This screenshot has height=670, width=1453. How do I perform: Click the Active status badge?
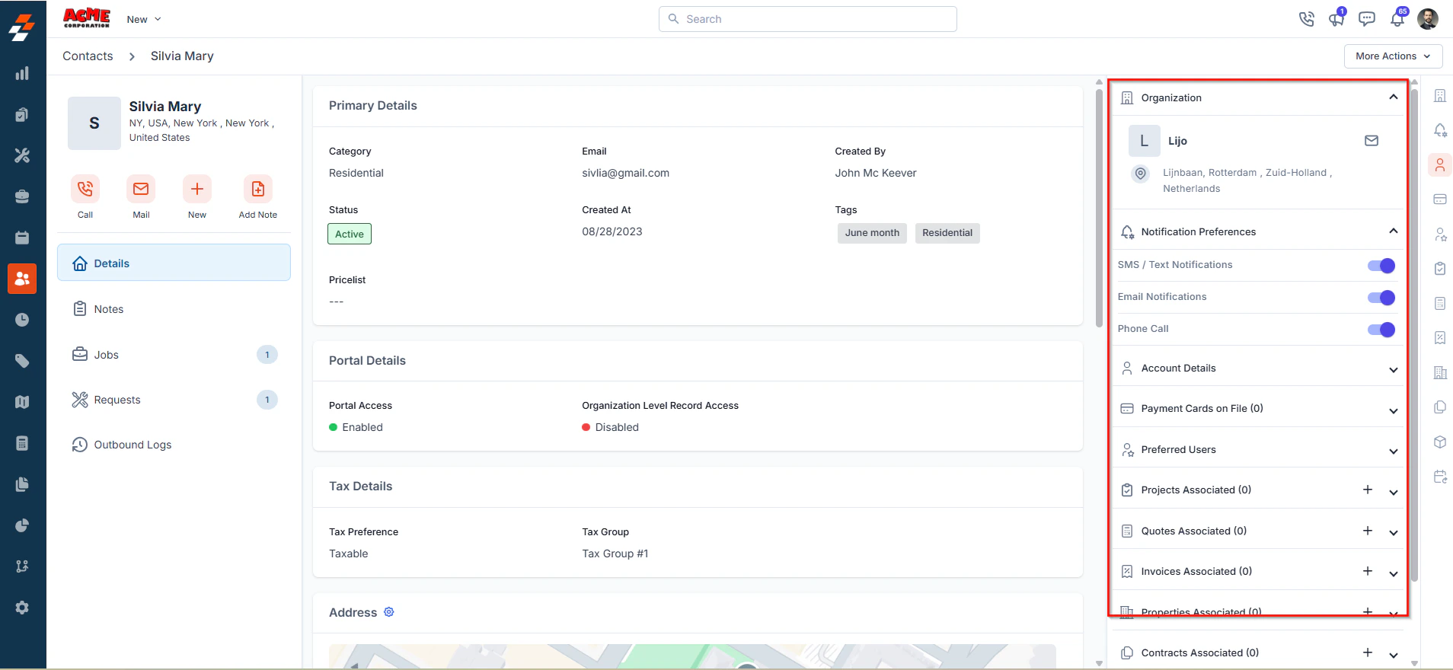350,234
